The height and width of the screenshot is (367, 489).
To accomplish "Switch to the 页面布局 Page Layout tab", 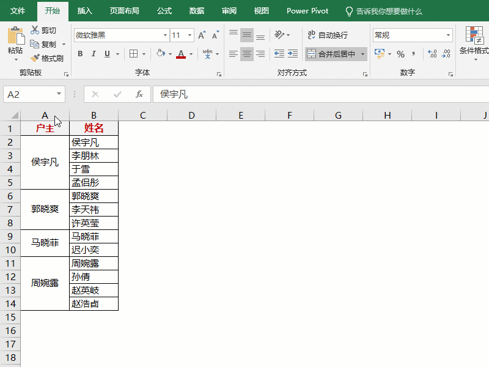I will 125,11.
